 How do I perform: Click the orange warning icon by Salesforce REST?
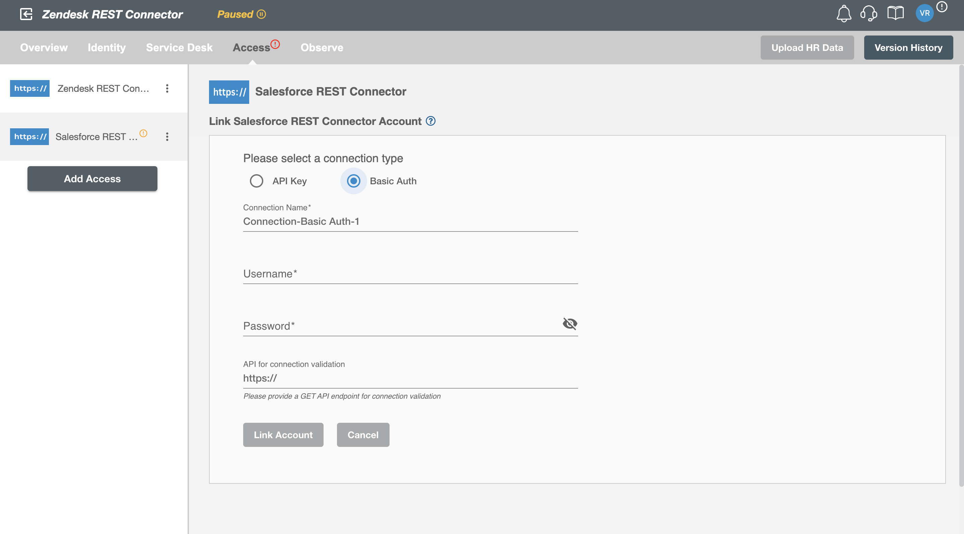pyautogui.click(x=143, y=133)
